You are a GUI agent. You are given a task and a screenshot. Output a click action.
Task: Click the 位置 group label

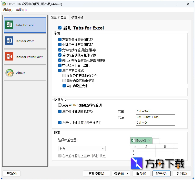(57, 132)
